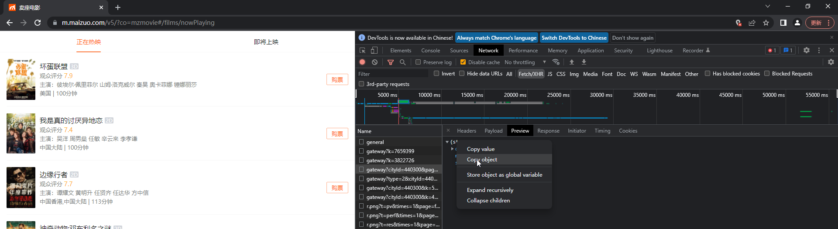
Task: Toggle the device toolbar icon
Action: click(374, 51)
